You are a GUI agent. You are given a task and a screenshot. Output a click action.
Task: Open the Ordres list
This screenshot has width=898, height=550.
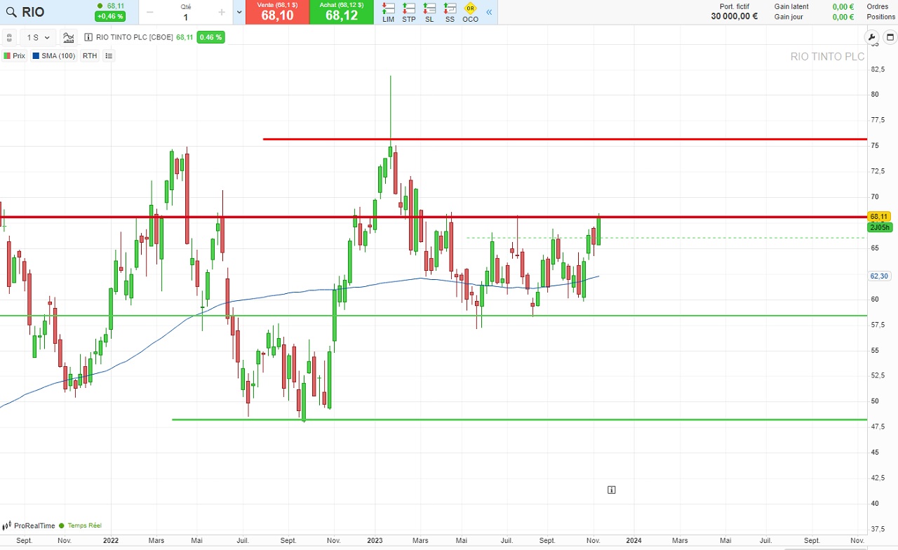tap(877, 6)
